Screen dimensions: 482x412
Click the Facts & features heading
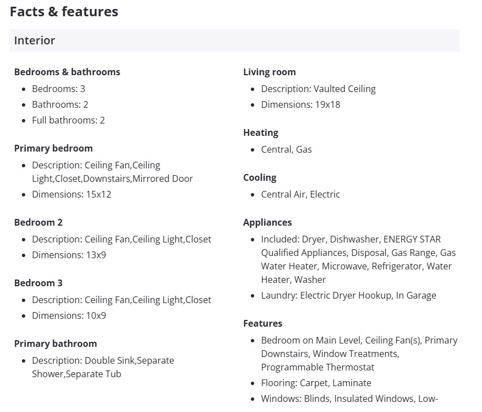pos(64,11)
